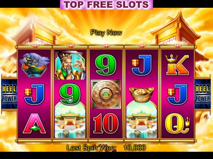Click the blue J on reel five
This screenshot has height=159, width=213.
177,94
